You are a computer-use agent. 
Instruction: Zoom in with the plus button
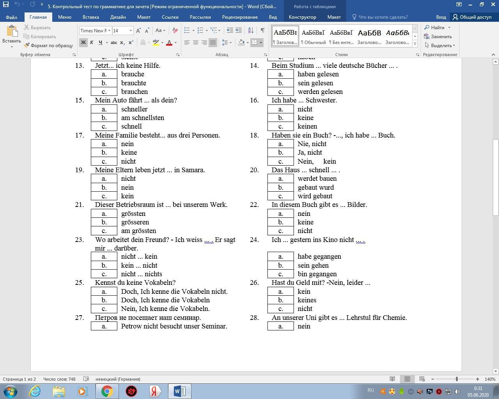click(x=477, y=379)
